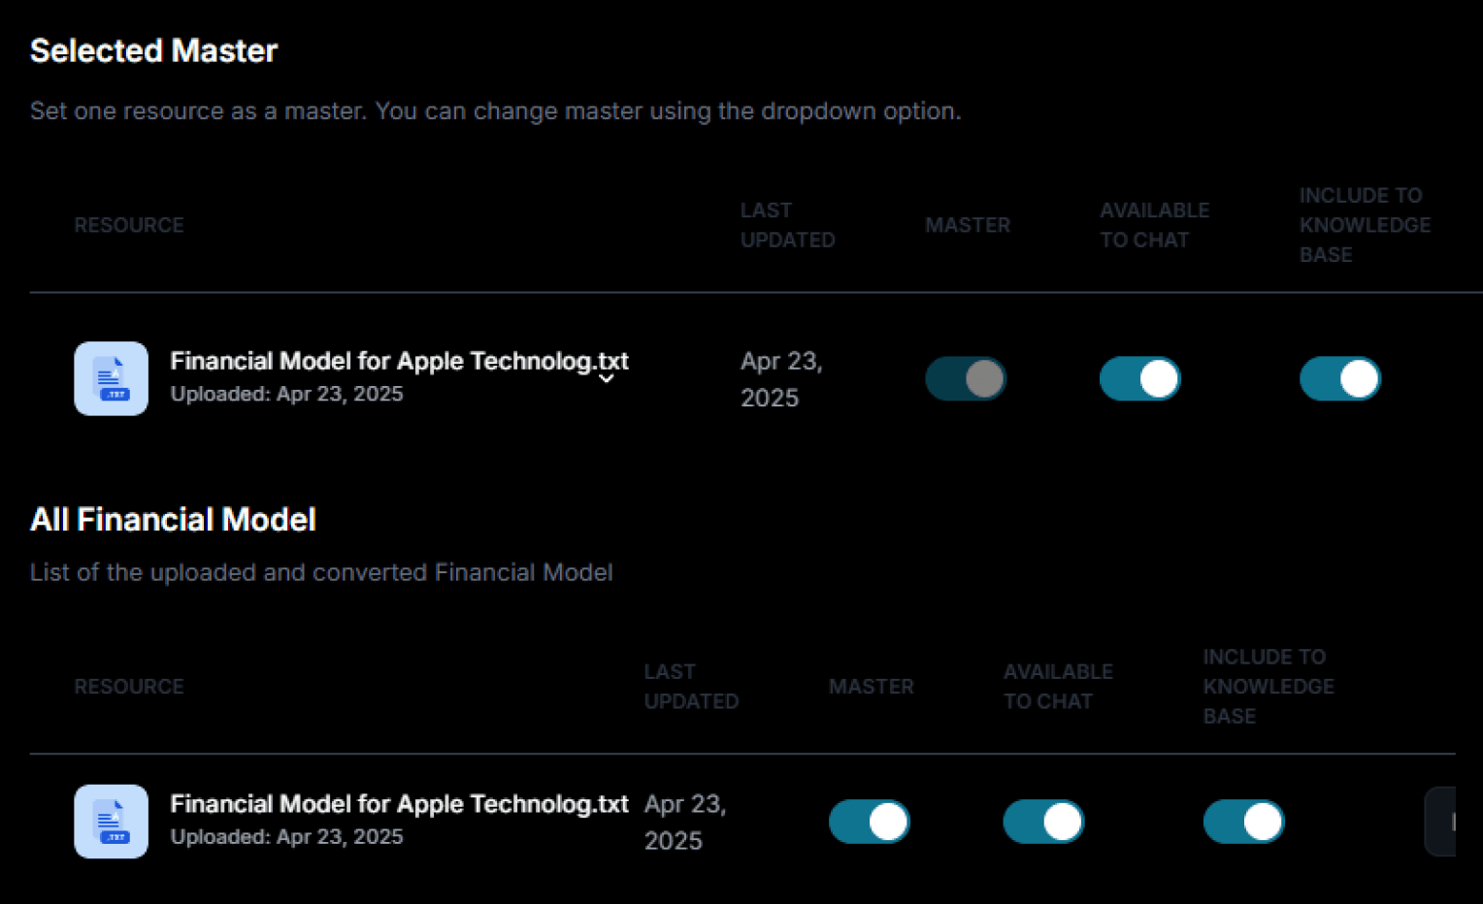Open the partially visible action button at row end

click(1441, 822)
